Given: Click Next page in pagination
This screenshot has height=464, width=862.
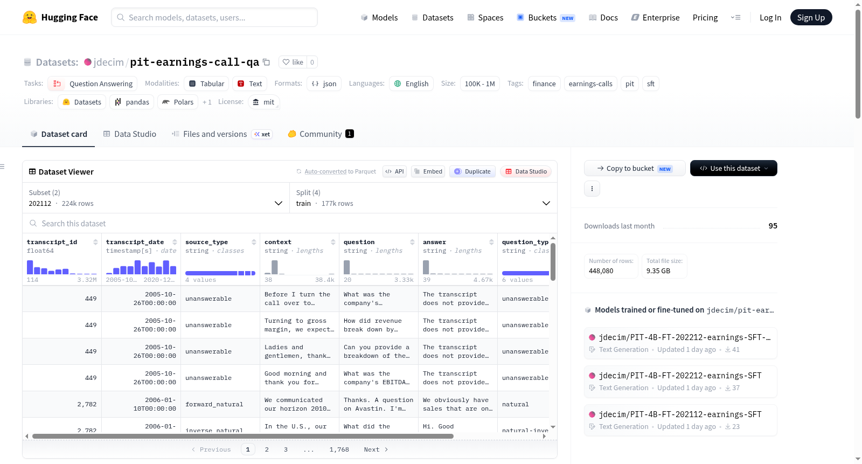Looking at the screenshot, I should click(x=376, y=449).
